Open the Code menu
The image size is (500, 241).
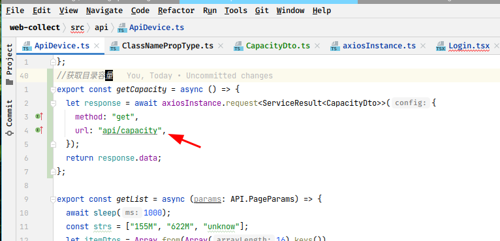pyautogui.click(x=140, y=10)
